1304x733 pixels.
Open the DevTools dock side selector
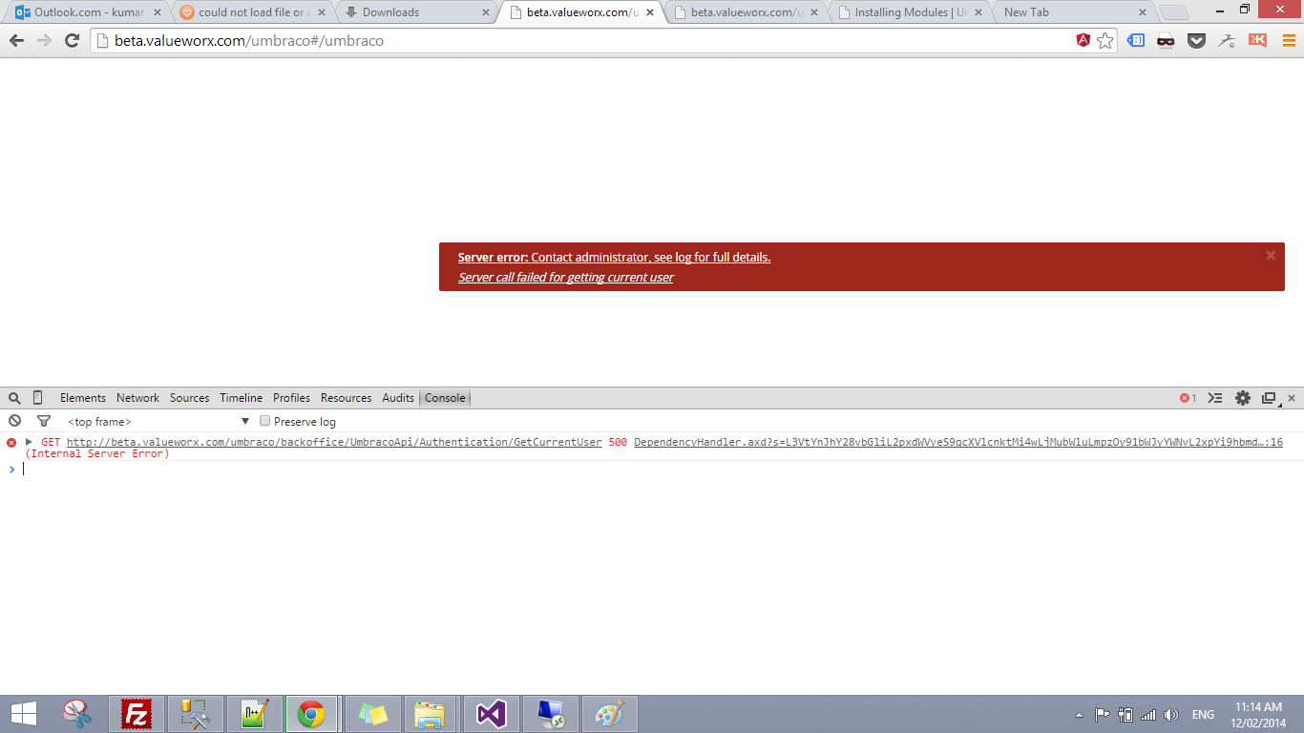click(x=1269, y=398)
